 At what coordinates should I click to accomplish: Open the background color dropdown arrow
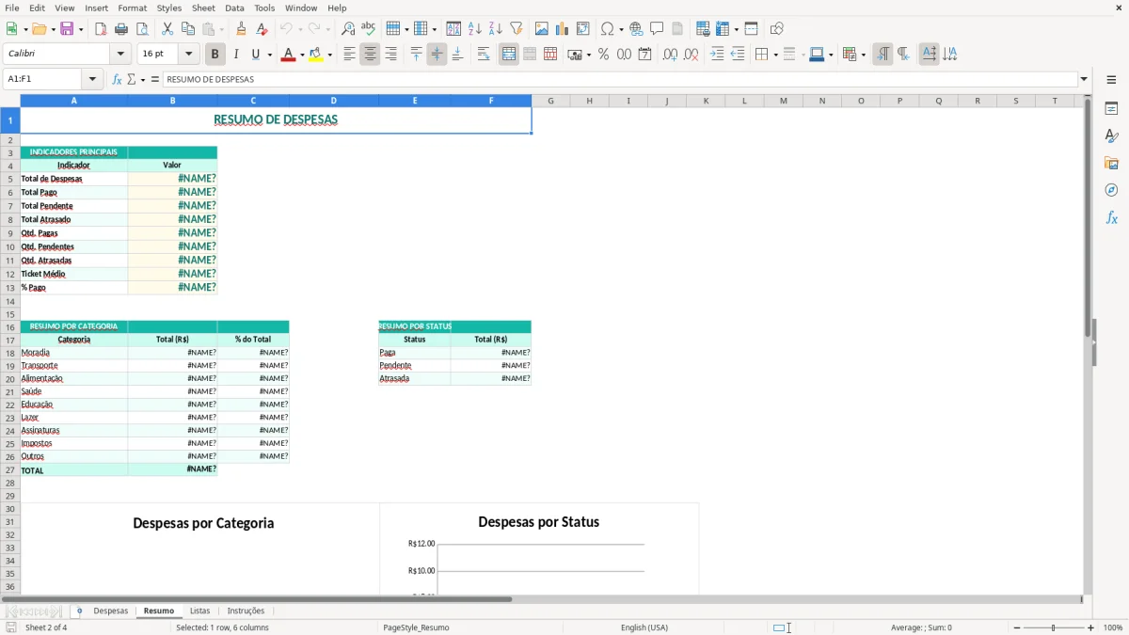pos(329,55)
